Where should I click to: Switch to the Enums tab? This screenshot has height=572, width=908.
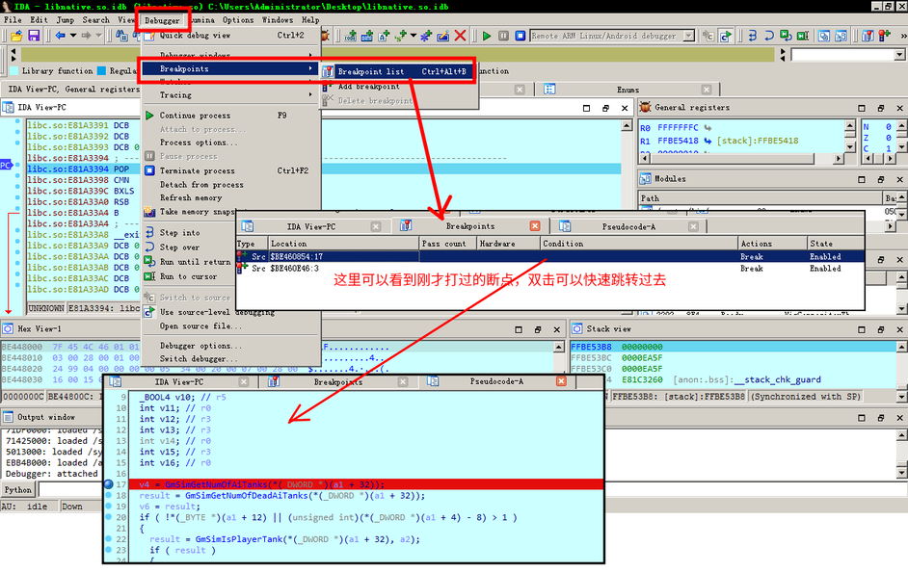[x=628, y=90]
